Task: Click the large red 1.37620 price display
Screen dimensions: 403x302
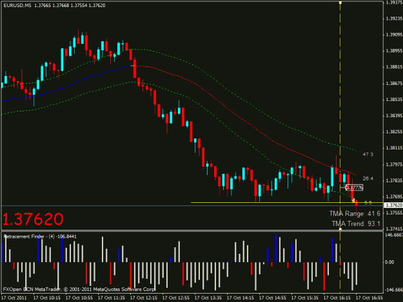Action: [33, 219]
